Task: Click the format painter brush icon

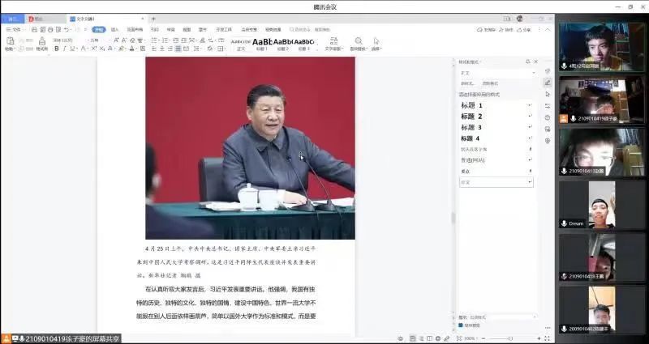Action: 41,43
